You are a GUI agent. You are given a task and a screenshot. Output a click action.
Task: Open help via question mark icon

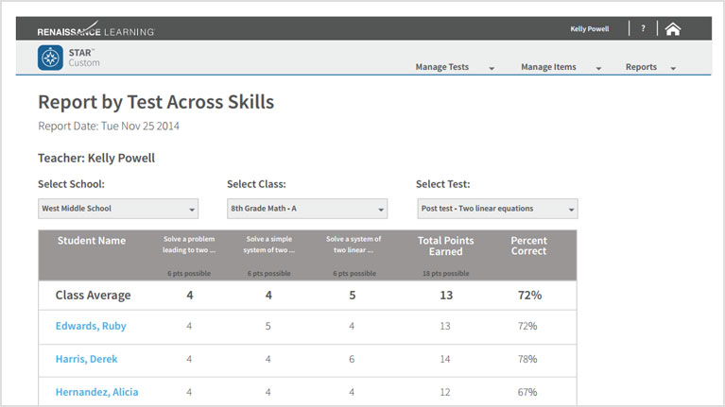pyautogui.click(x=643, y=29)
